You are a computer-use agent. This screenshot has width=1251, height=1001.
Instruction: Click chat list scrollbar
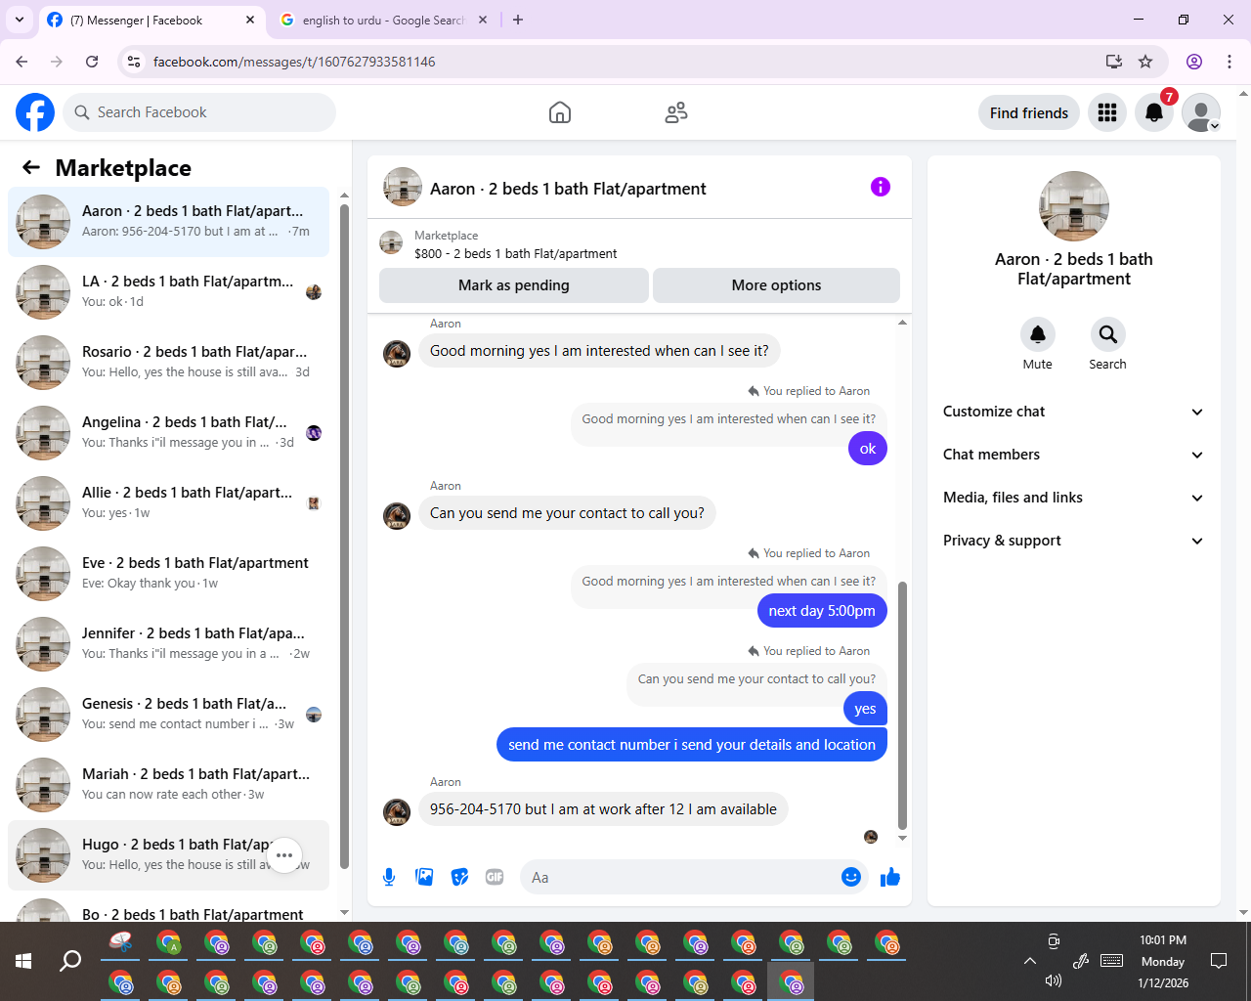(344, 535)
